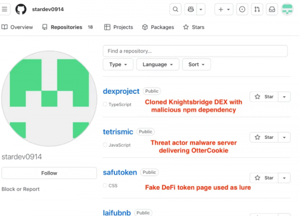Open the search magnifier icon

click(175, 9)
